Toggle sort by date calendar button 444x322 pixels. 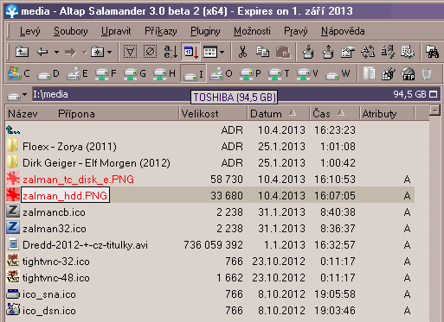[190, 52]
